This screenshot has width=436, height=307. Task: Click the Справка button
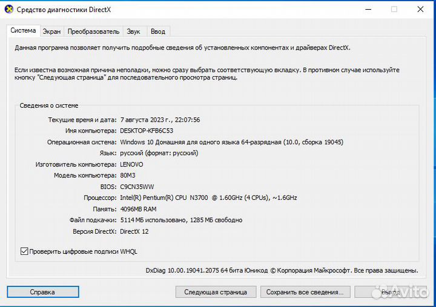coord(43,292)
